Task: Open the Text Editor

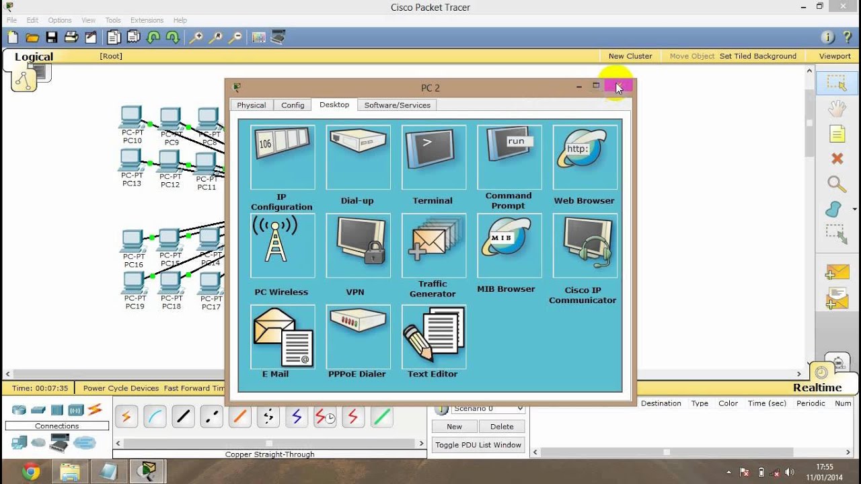Action: coord(434,337)
